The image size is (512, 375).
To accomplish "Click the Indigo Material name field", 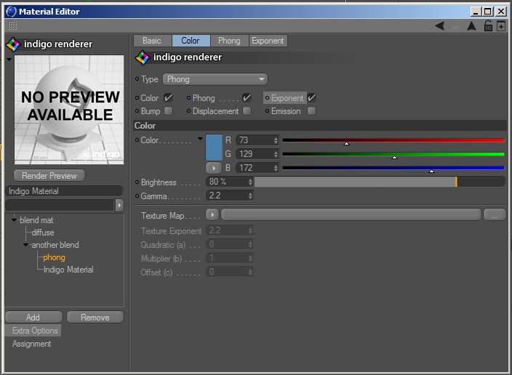I will tap(64, 191).
